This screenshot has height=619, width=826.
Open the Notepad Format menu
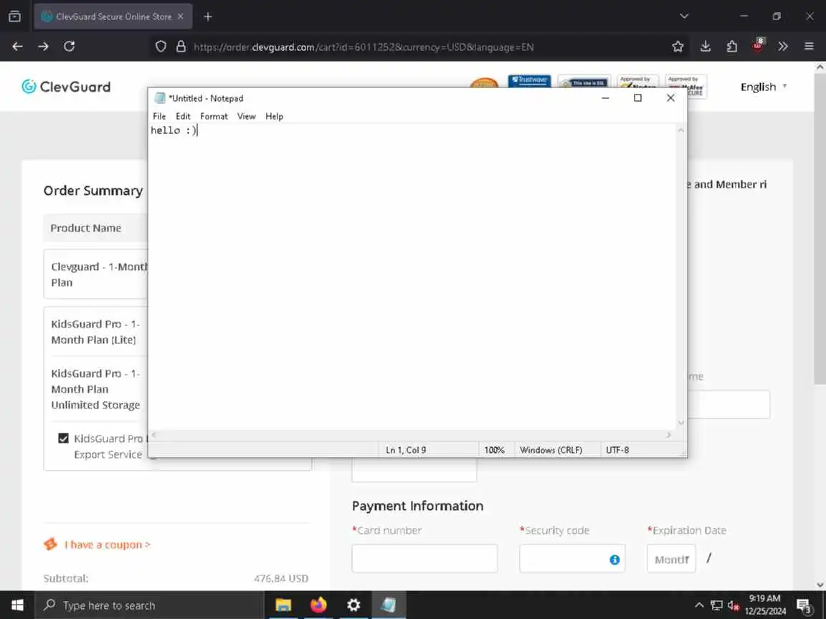click(214, 116)
